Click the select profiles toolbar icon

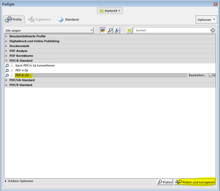click(103, 30)
